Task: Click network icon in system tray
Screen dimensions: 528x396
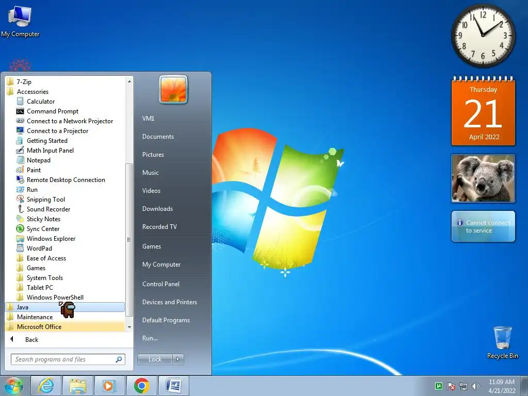Action: (x=464, y=386)
